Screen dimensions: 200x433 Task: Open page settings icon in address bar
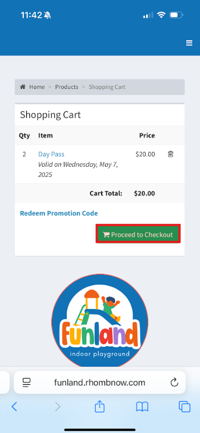point(27,382)
